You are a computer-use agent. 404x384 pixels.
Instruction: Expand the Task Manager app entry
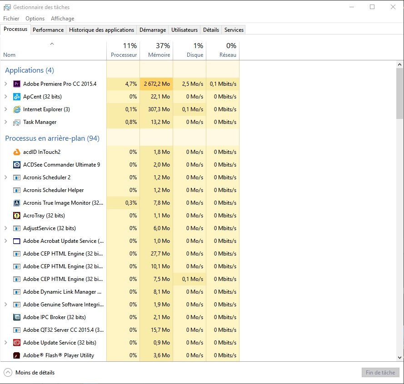coord(5,122)
